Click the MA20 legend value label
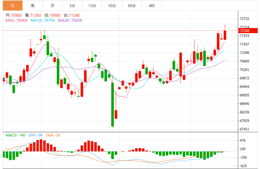The width and height of the screenshot is (260, 169). tap(70, 20)
